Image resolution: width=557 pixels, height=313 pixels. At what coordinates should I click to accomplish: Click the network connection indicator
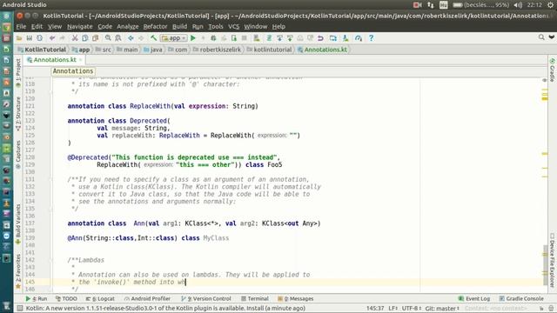431,5
